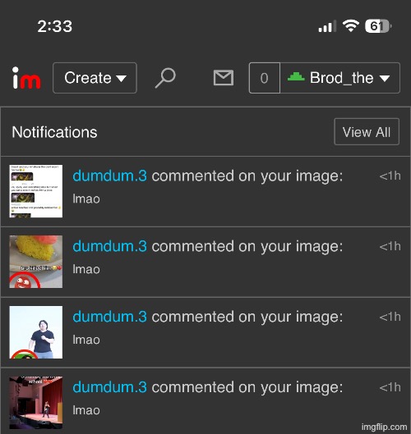Click the search magnifier icon
Viewport: 411px width, 434px height.
165,78
